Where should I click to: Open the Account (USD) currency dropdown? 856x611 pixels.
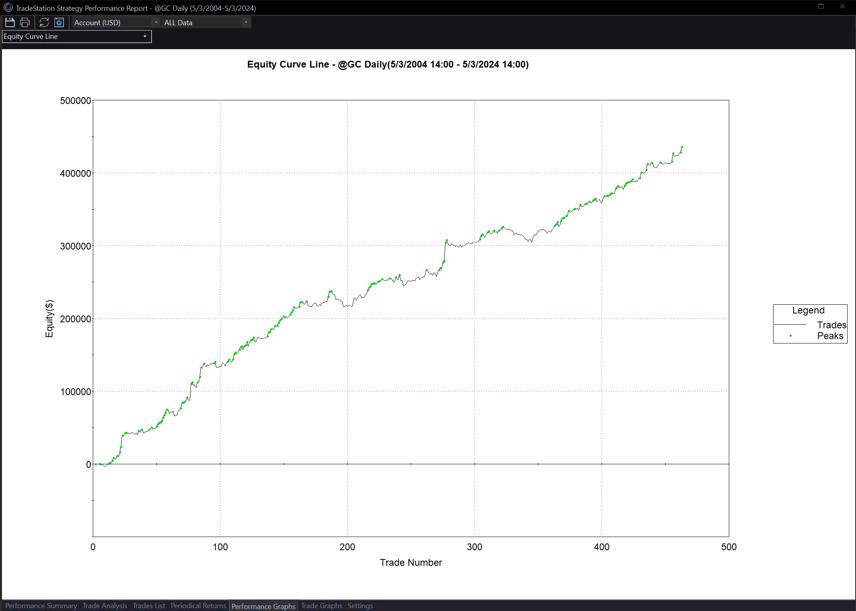(116, 22)
